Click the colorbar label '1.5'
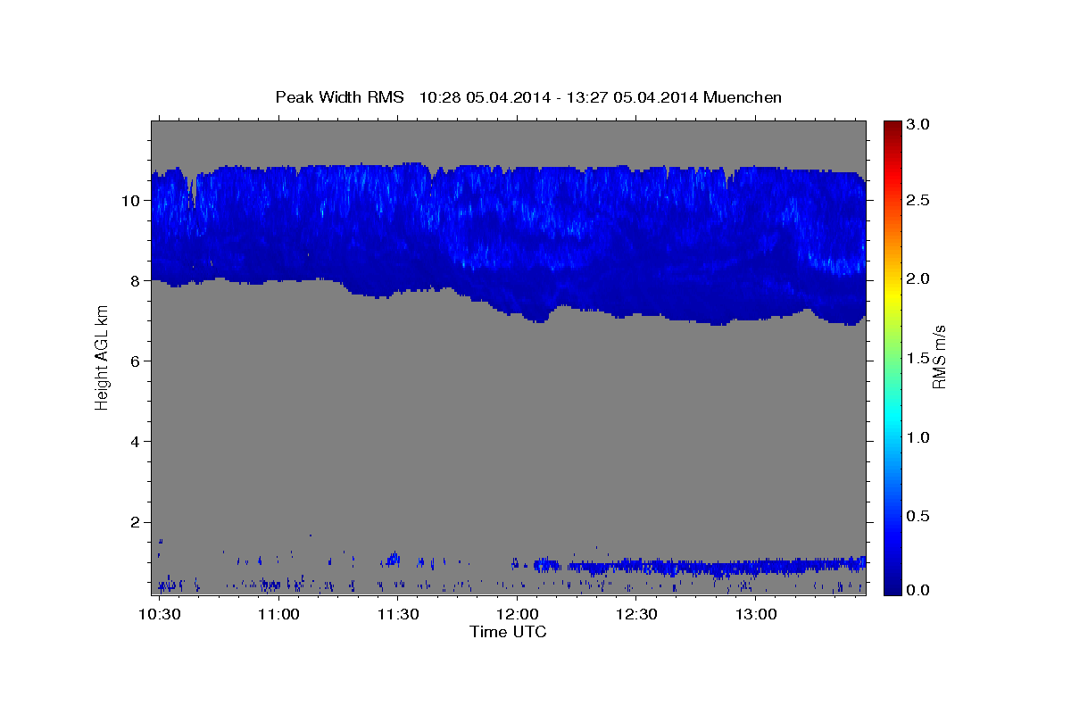Screen dimensions: 1071x714 pos(919,358)
